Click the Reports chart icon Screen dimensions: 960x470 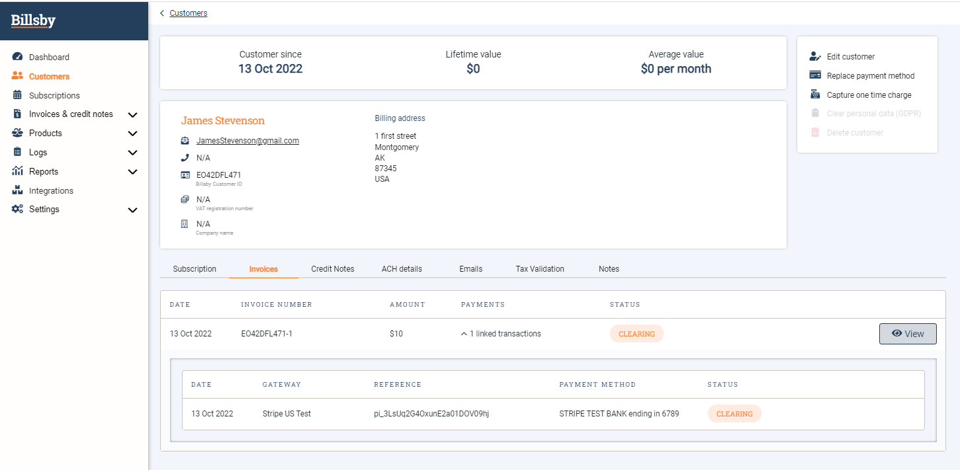[18, 171]
